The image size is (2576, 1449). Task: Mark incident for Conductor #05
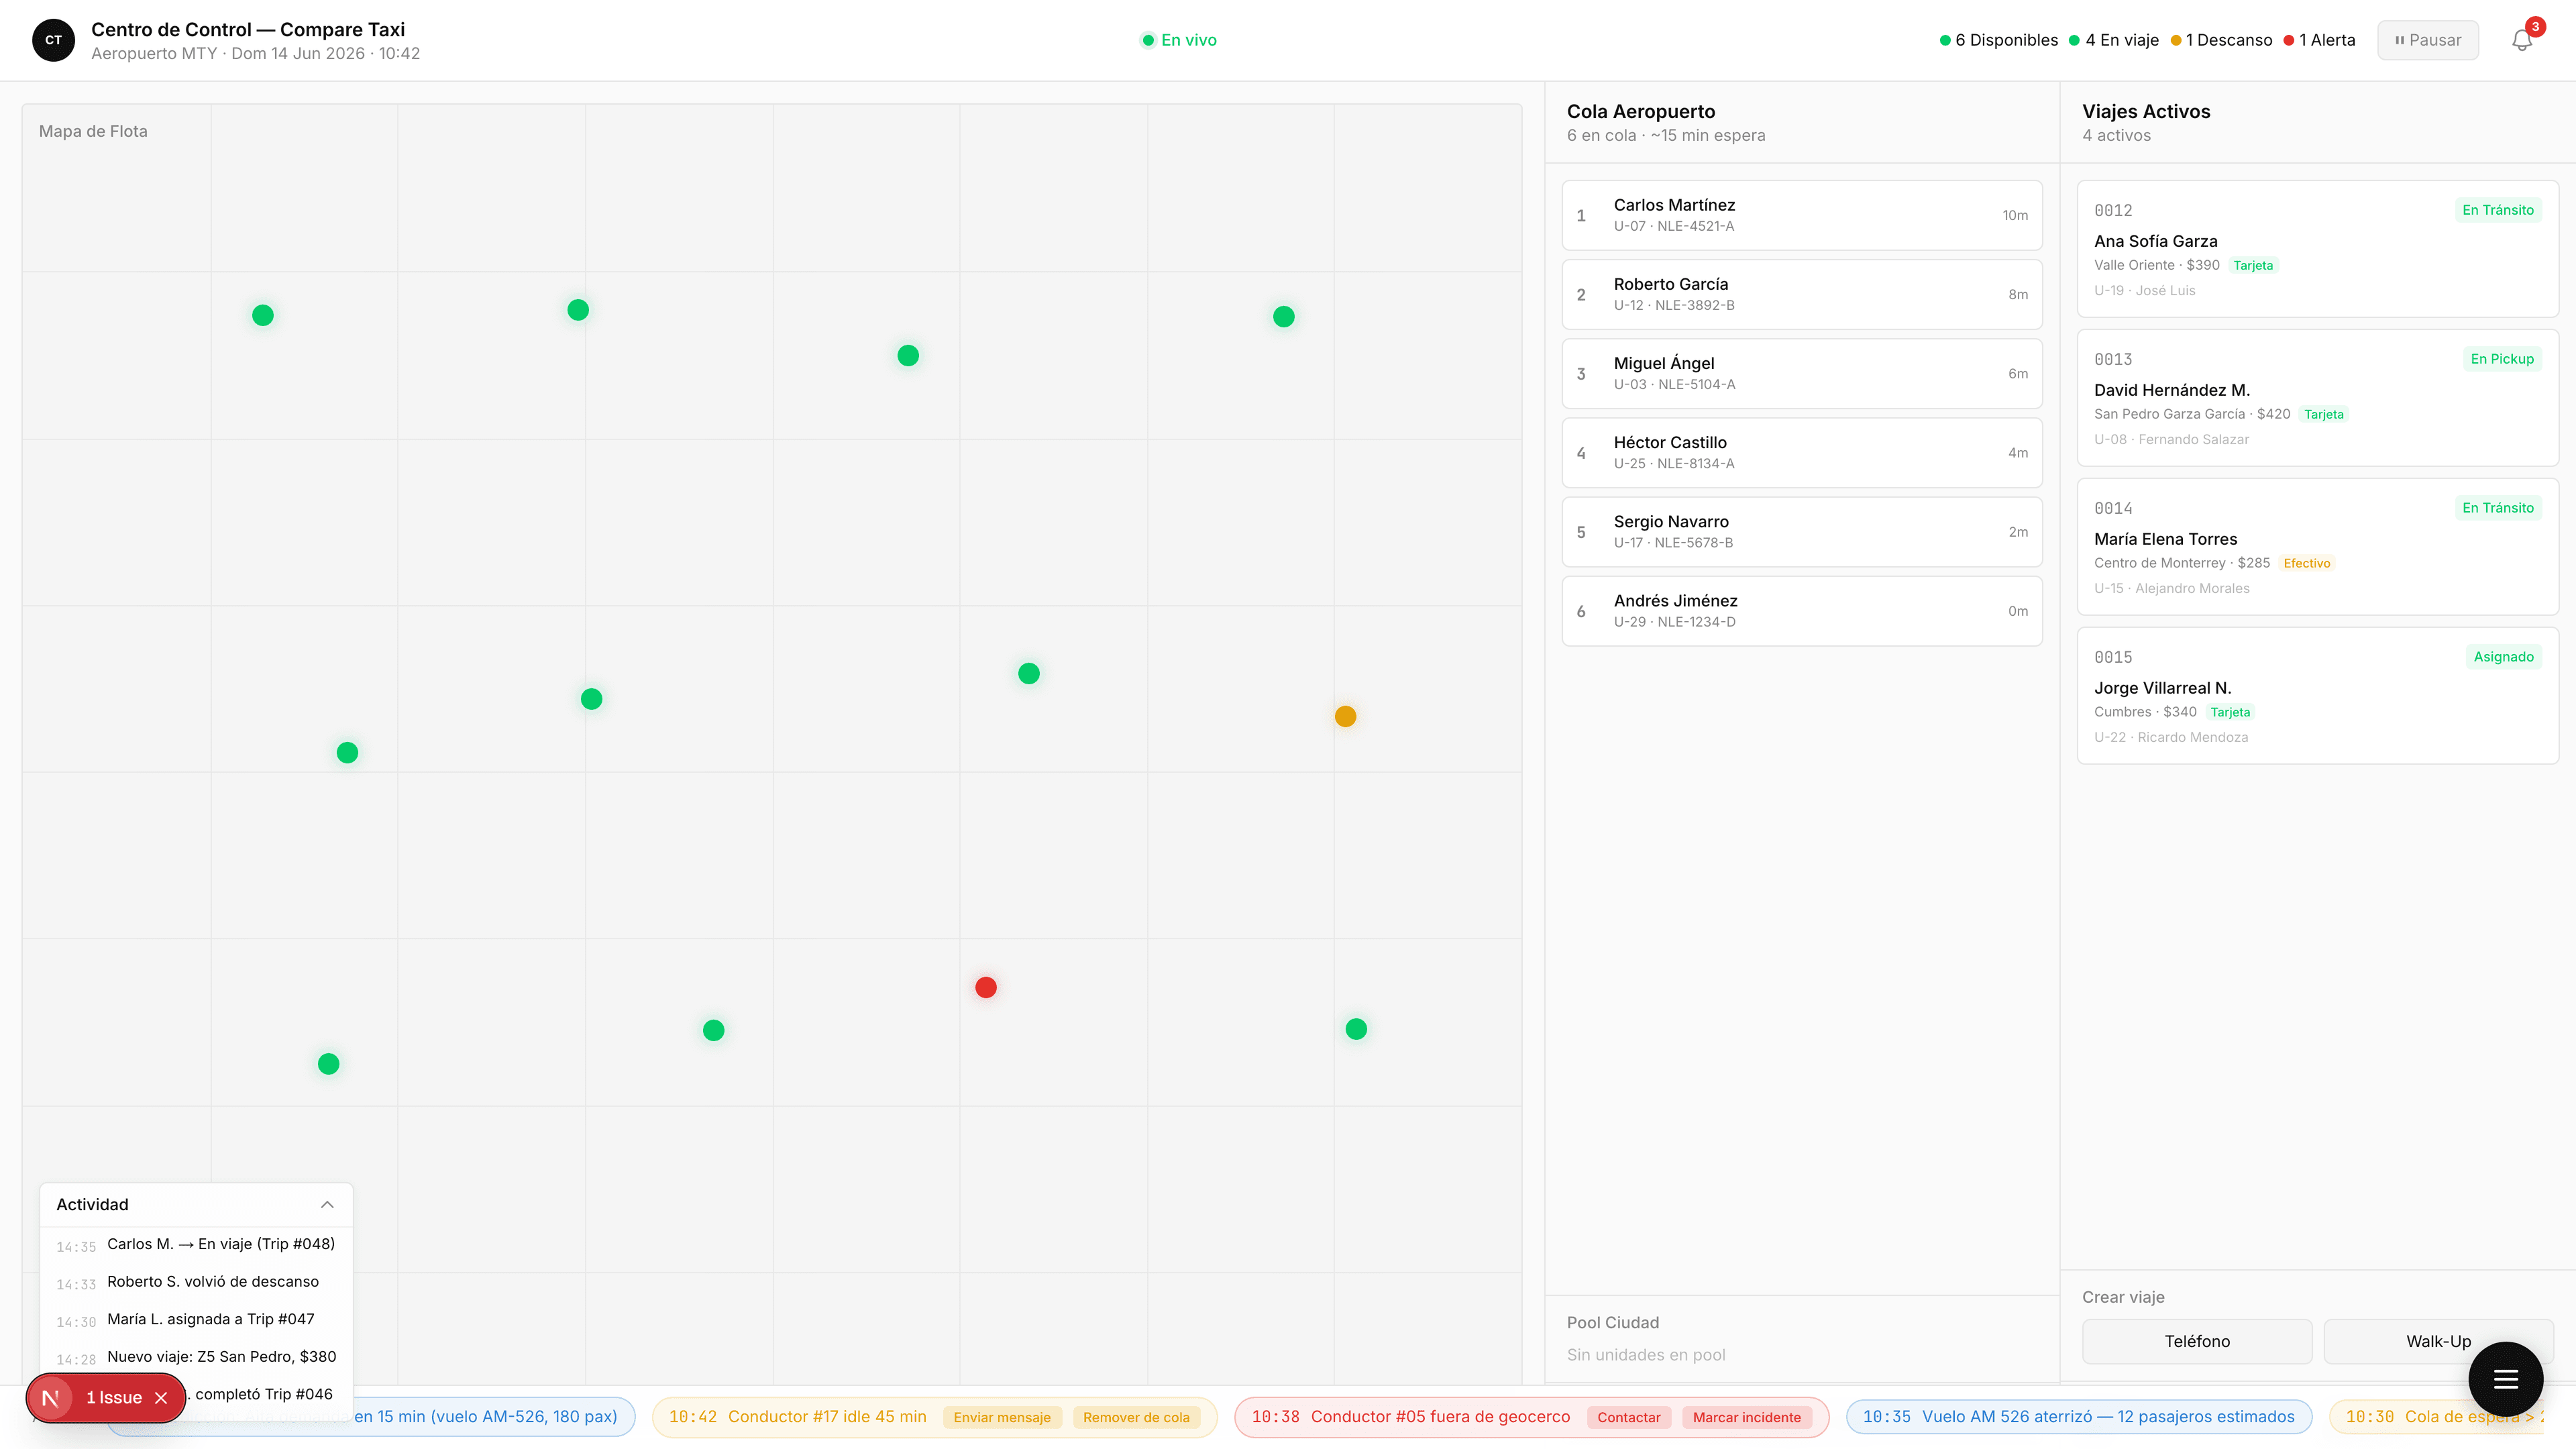1746,1417
